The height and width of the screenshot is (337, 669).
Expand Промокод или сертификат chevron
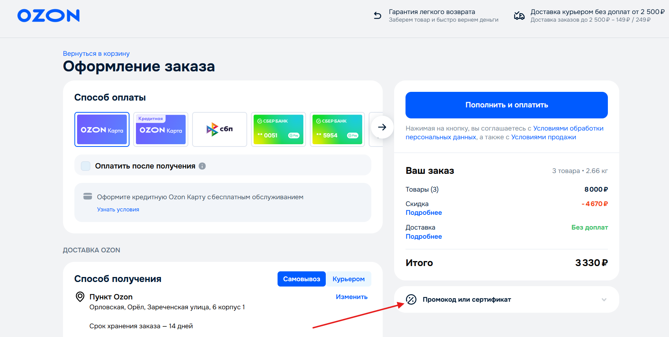(x=604, y=299)
